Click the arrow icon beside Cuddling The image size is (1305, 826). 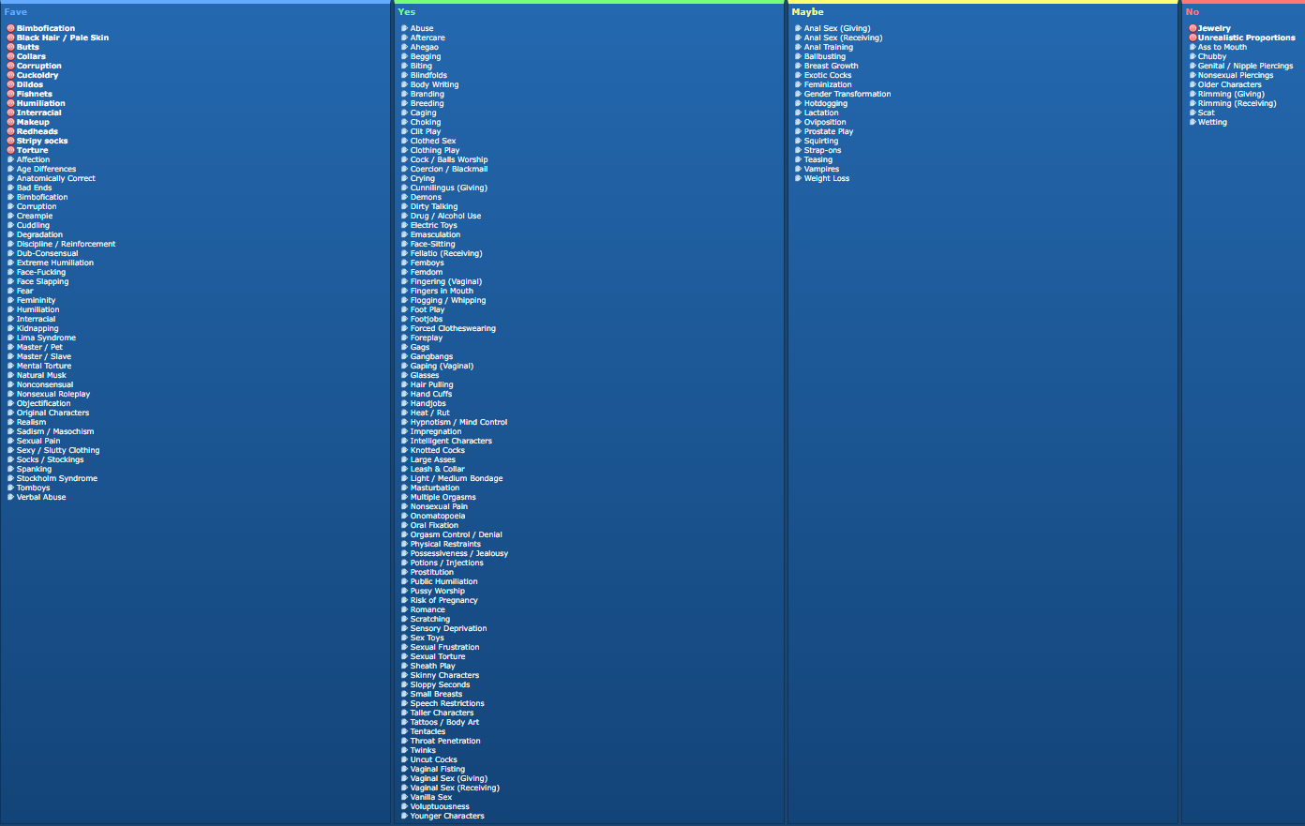[x=11, y=225]
